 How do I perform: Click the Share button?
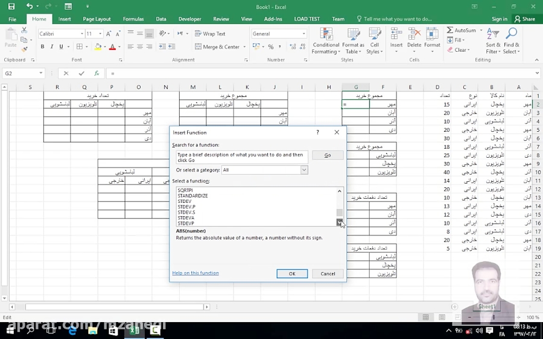(x=525, y=19)
